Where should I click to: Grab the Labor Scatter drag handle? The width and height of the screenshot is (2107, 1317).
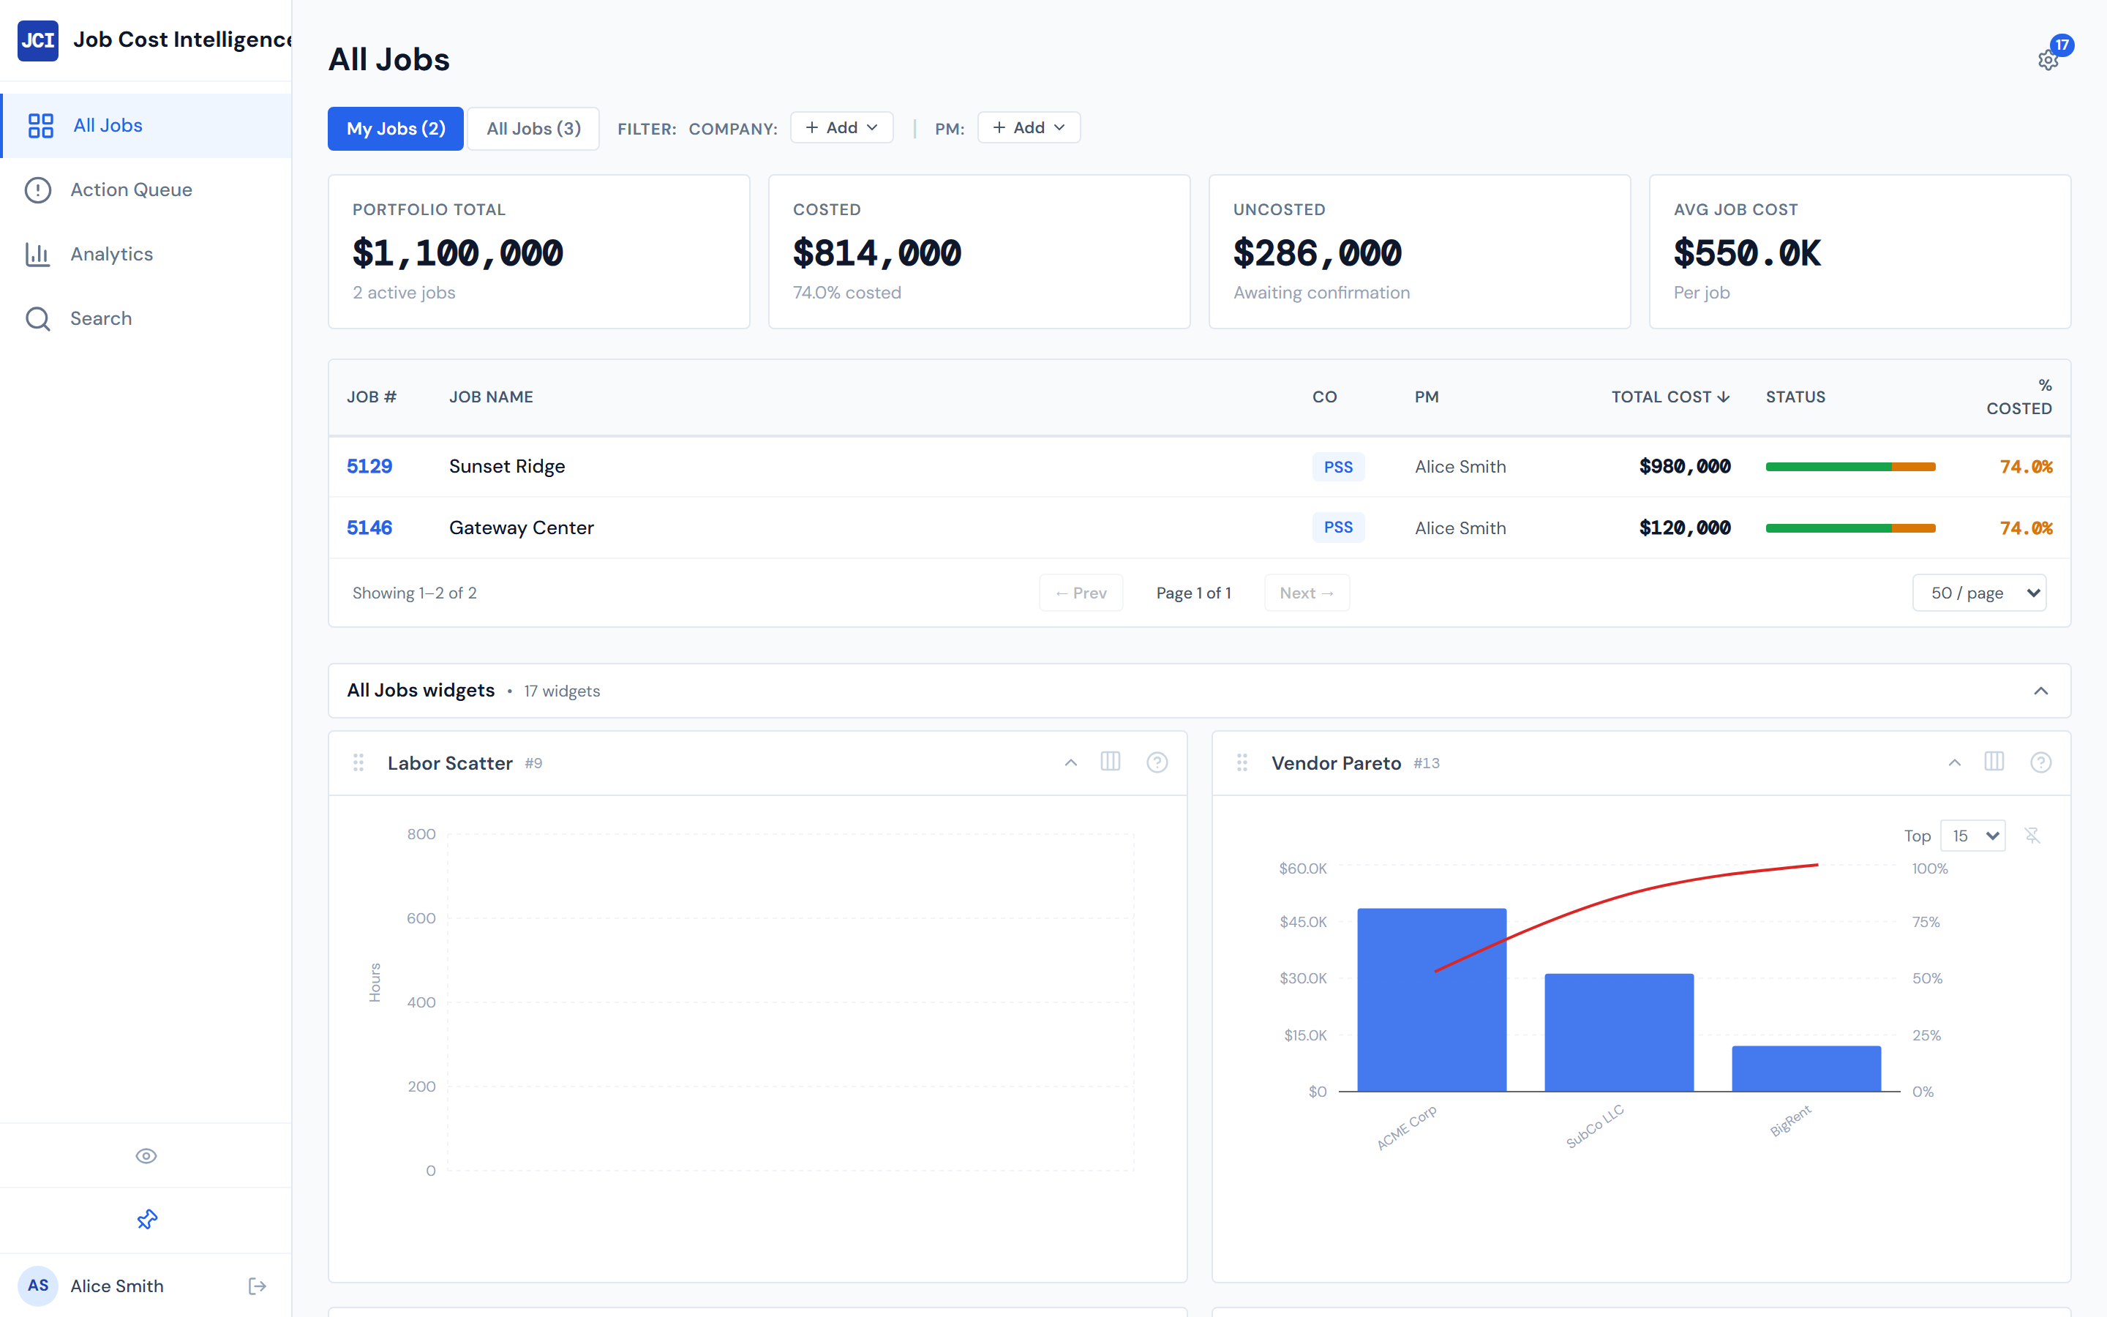click(x=358, y=763)
